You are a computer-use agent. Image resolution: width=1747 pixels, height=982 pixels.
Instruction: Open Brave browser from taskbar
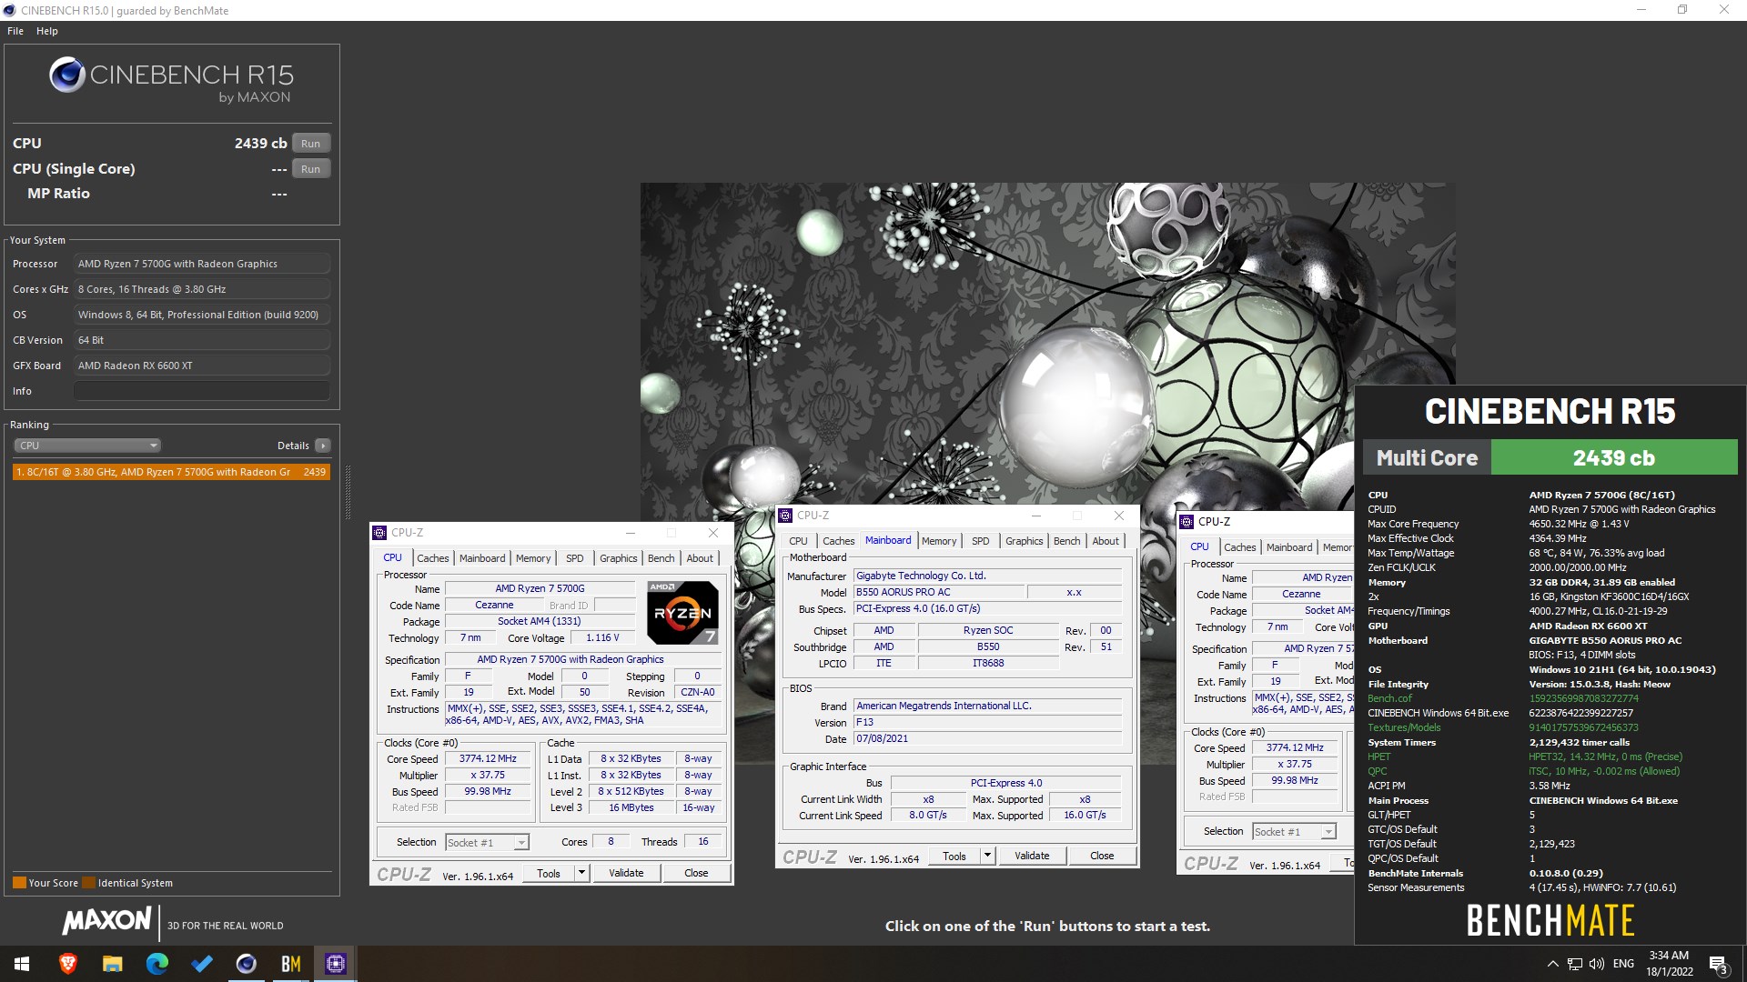coord(67,964)
